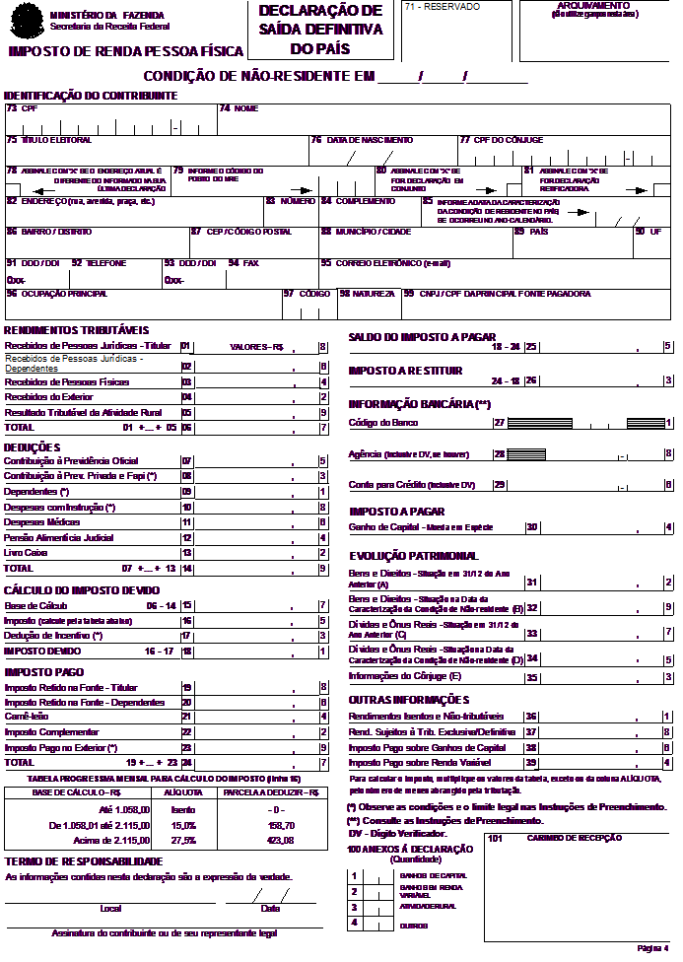Select the Informação Bancária section heading
This screenshot has height=962, width=683.
420,404
